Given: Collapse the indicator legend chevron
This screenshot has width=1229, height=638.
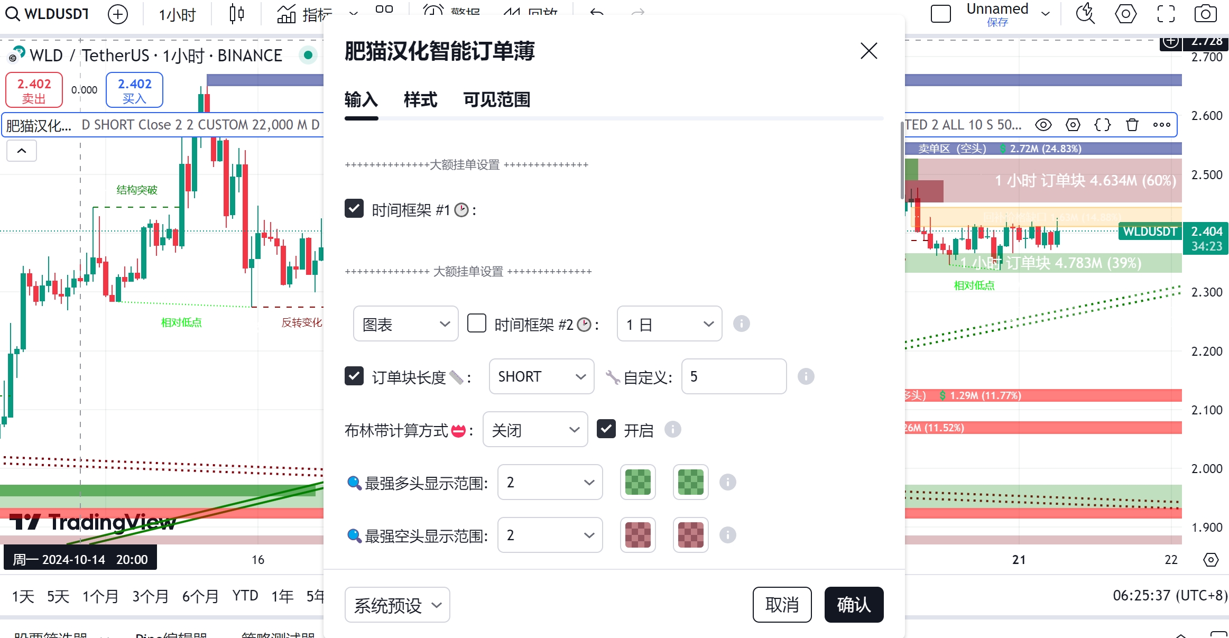Looking at the screenshot, I should click(22, 151).
